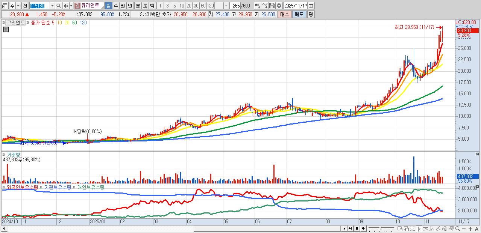Toggle the crosshair axis line icon
Image resolution: width=481 pixels, height=233 pixels.
click(419, 229)
